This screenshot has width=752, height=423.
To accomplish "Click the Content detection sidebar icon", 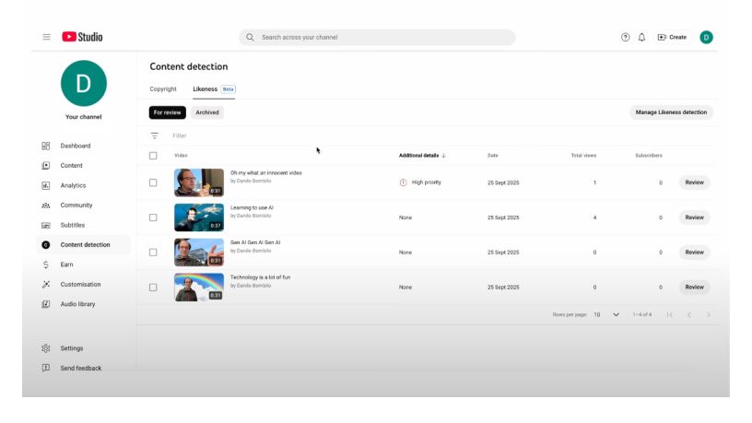I will pos(45,244).
